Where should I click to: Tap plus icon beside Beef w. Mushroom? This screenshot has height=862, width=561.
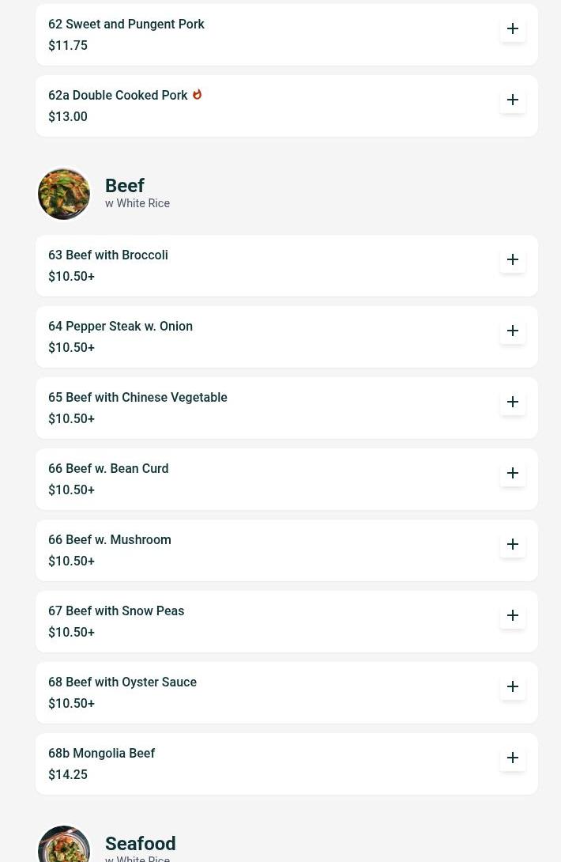513,544
